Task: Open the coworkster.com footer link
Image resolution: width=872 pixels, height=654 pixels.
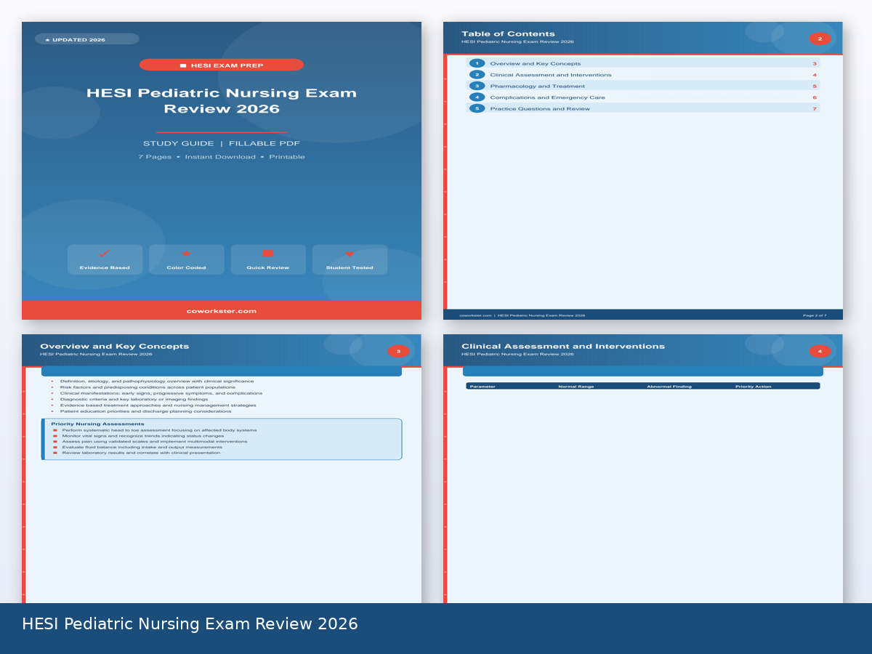Action: (221, 310)
